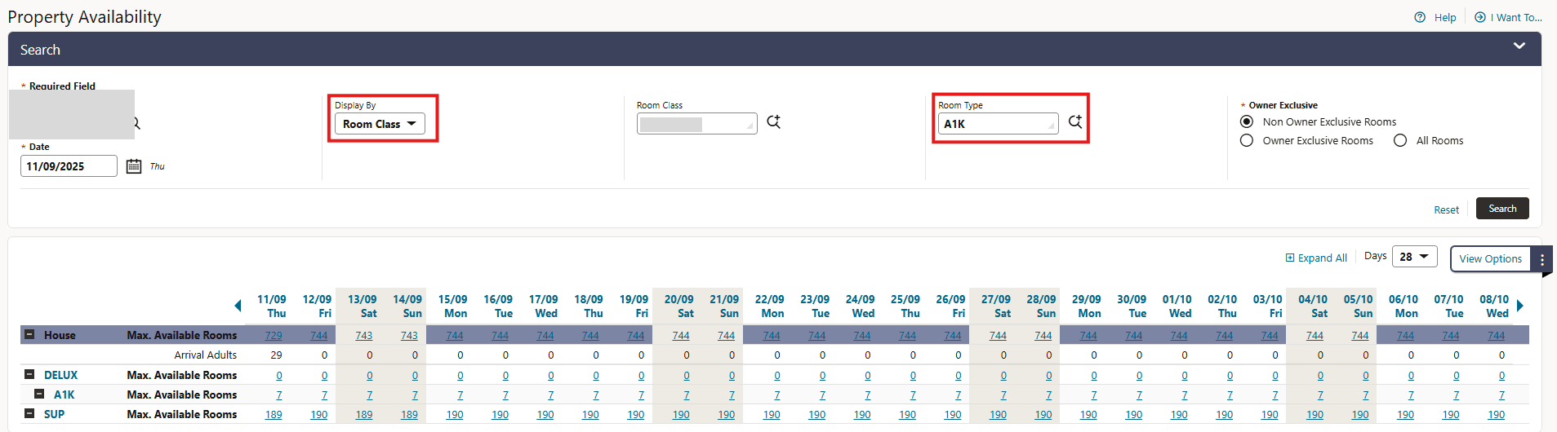
Task: Click House availability 743 for 13/09
Action: click(x=364, y=336)
